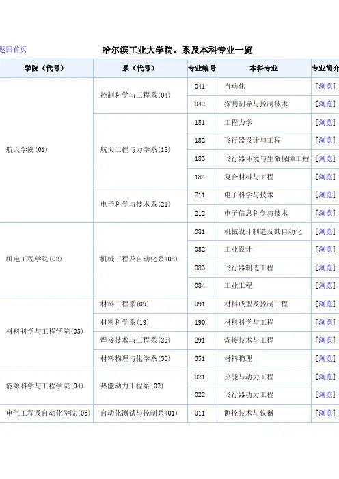
Task: Open 浏览 link for 热能与动力工程
Action: tap(325, 377)
